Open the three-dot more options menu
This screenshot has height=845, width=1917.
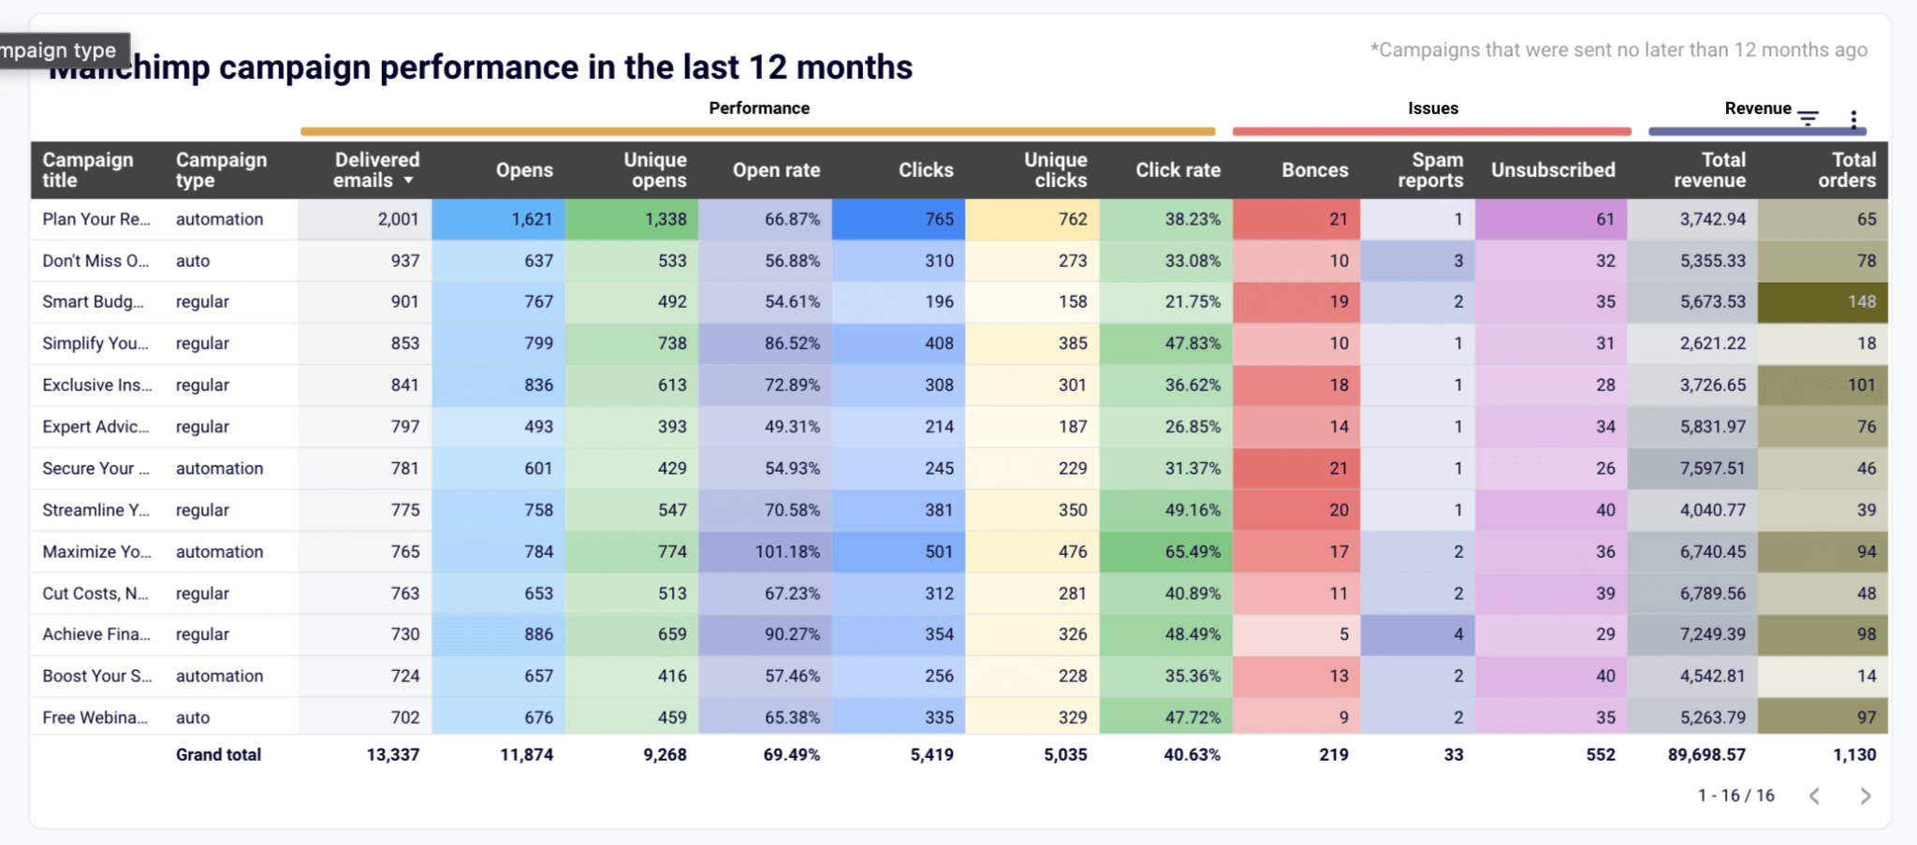(1853, 119)
